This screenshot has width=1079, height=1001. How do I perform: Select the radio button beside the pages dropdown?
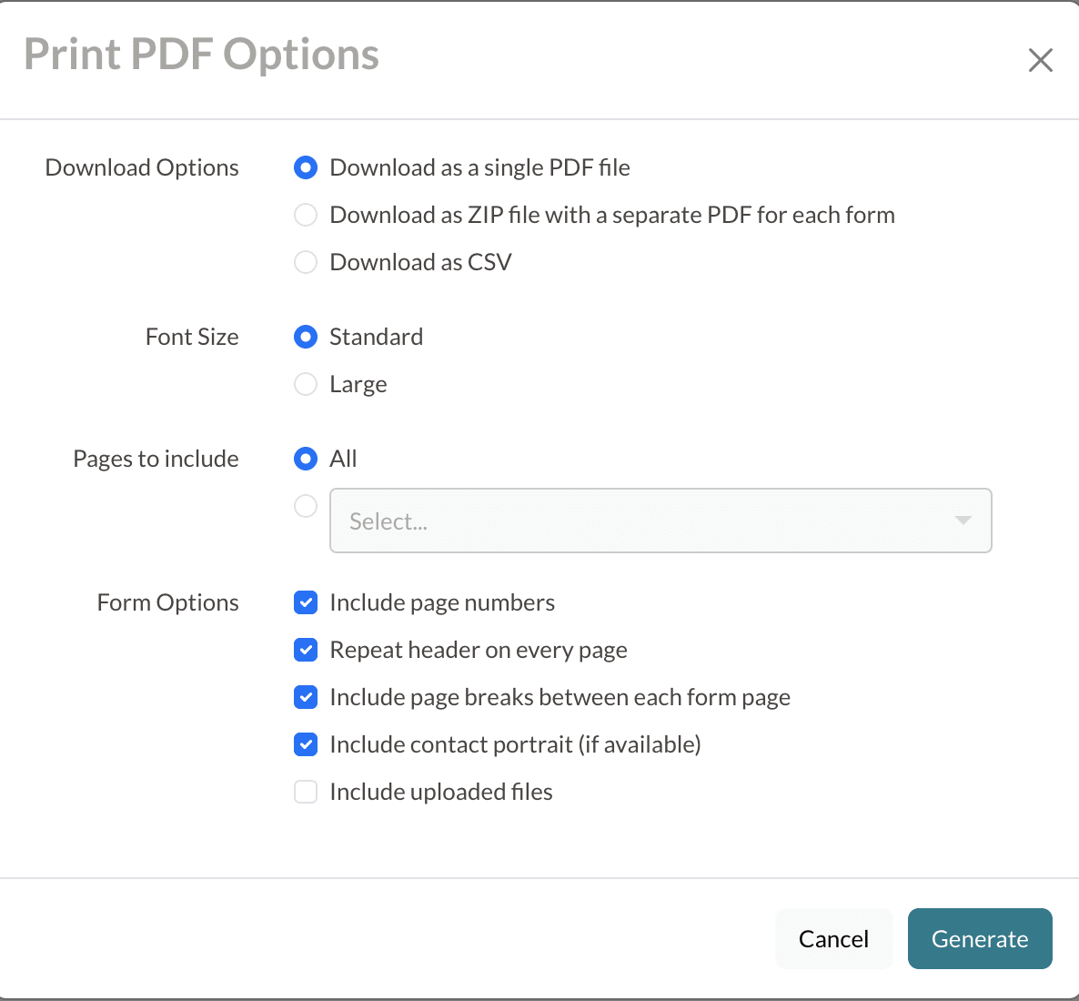pyautogui.click(x=306, y=506)
